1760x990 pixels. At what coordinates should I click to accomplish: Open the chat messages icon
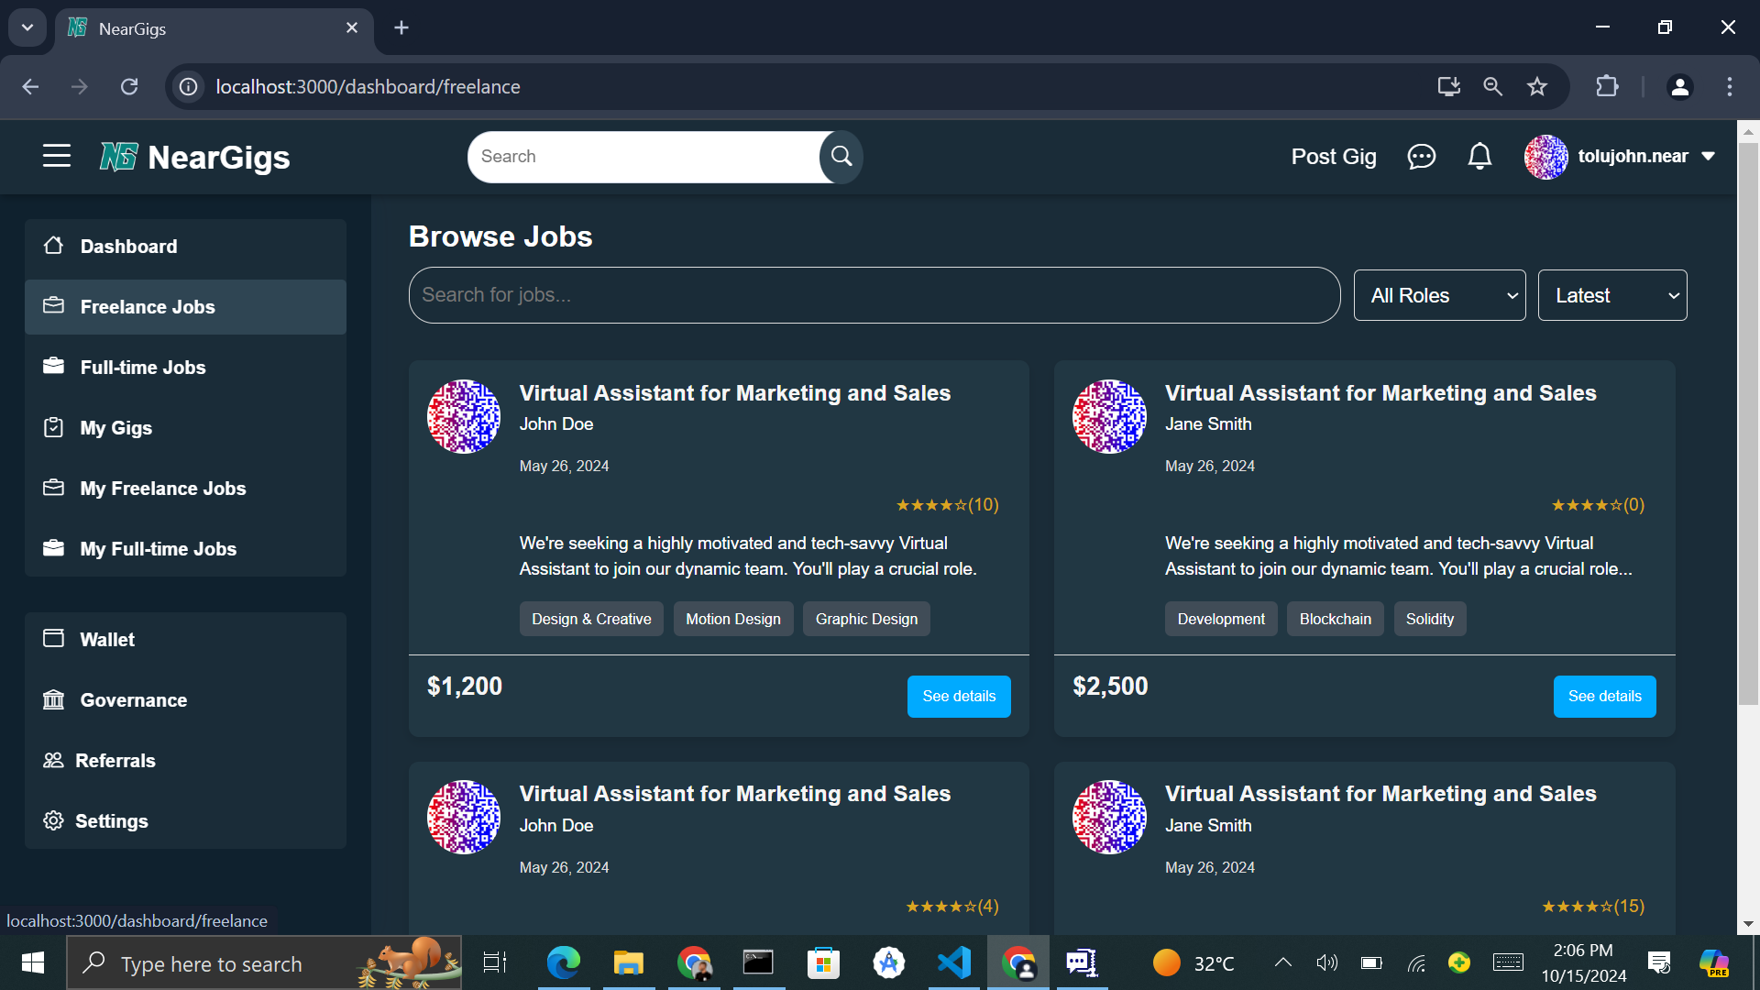click(1421, 157)
